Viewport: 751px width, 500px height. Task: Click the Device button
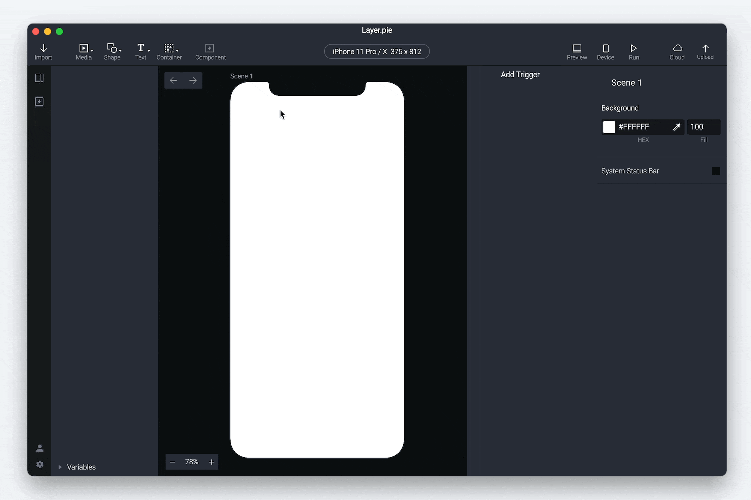point(605,51)
